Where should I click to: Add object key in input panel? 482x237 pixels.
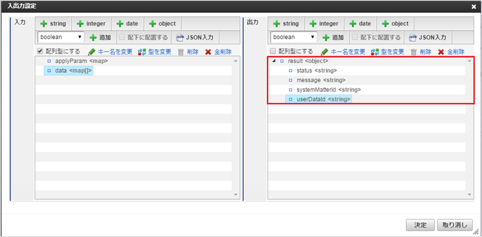coord(162,23)
